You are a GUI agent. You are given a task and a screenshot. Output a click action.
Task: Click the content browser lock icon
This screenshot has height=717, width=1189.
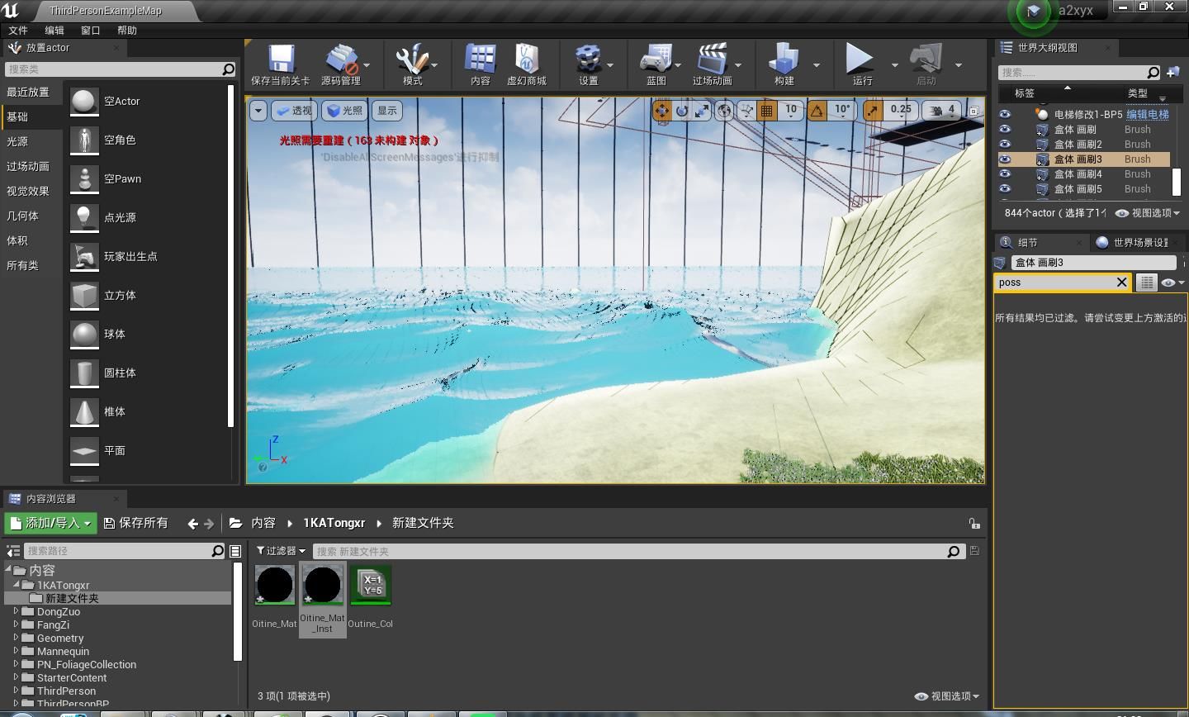point(974,523)
